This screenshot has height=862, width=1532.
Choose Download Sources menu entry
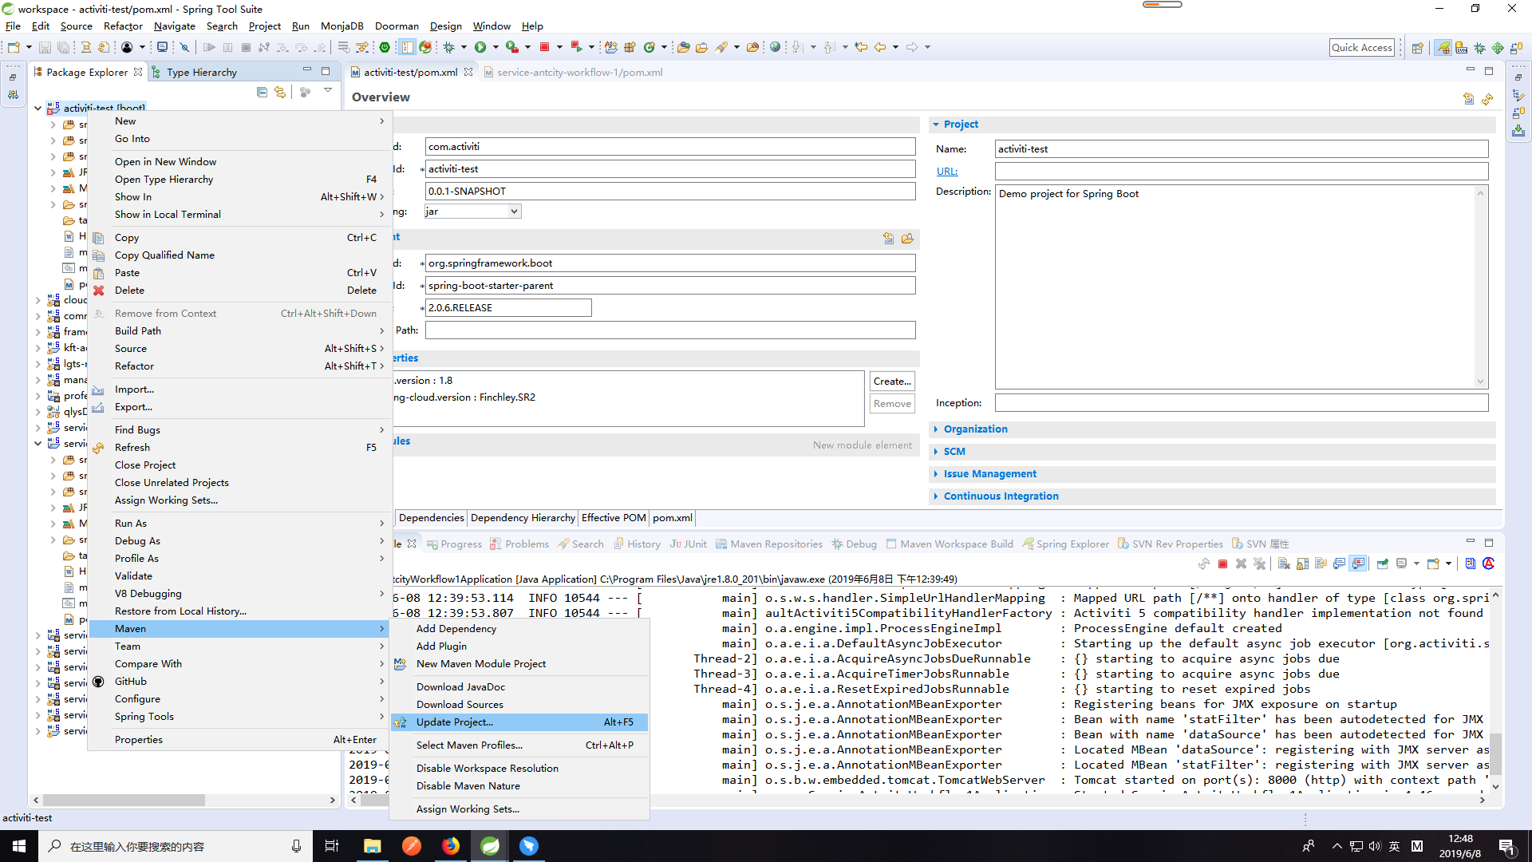point(460,705)
